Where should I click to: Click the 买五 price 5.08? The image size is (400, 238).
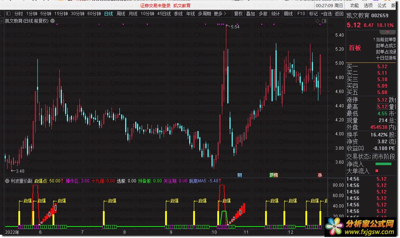click(x=382, y=92)
